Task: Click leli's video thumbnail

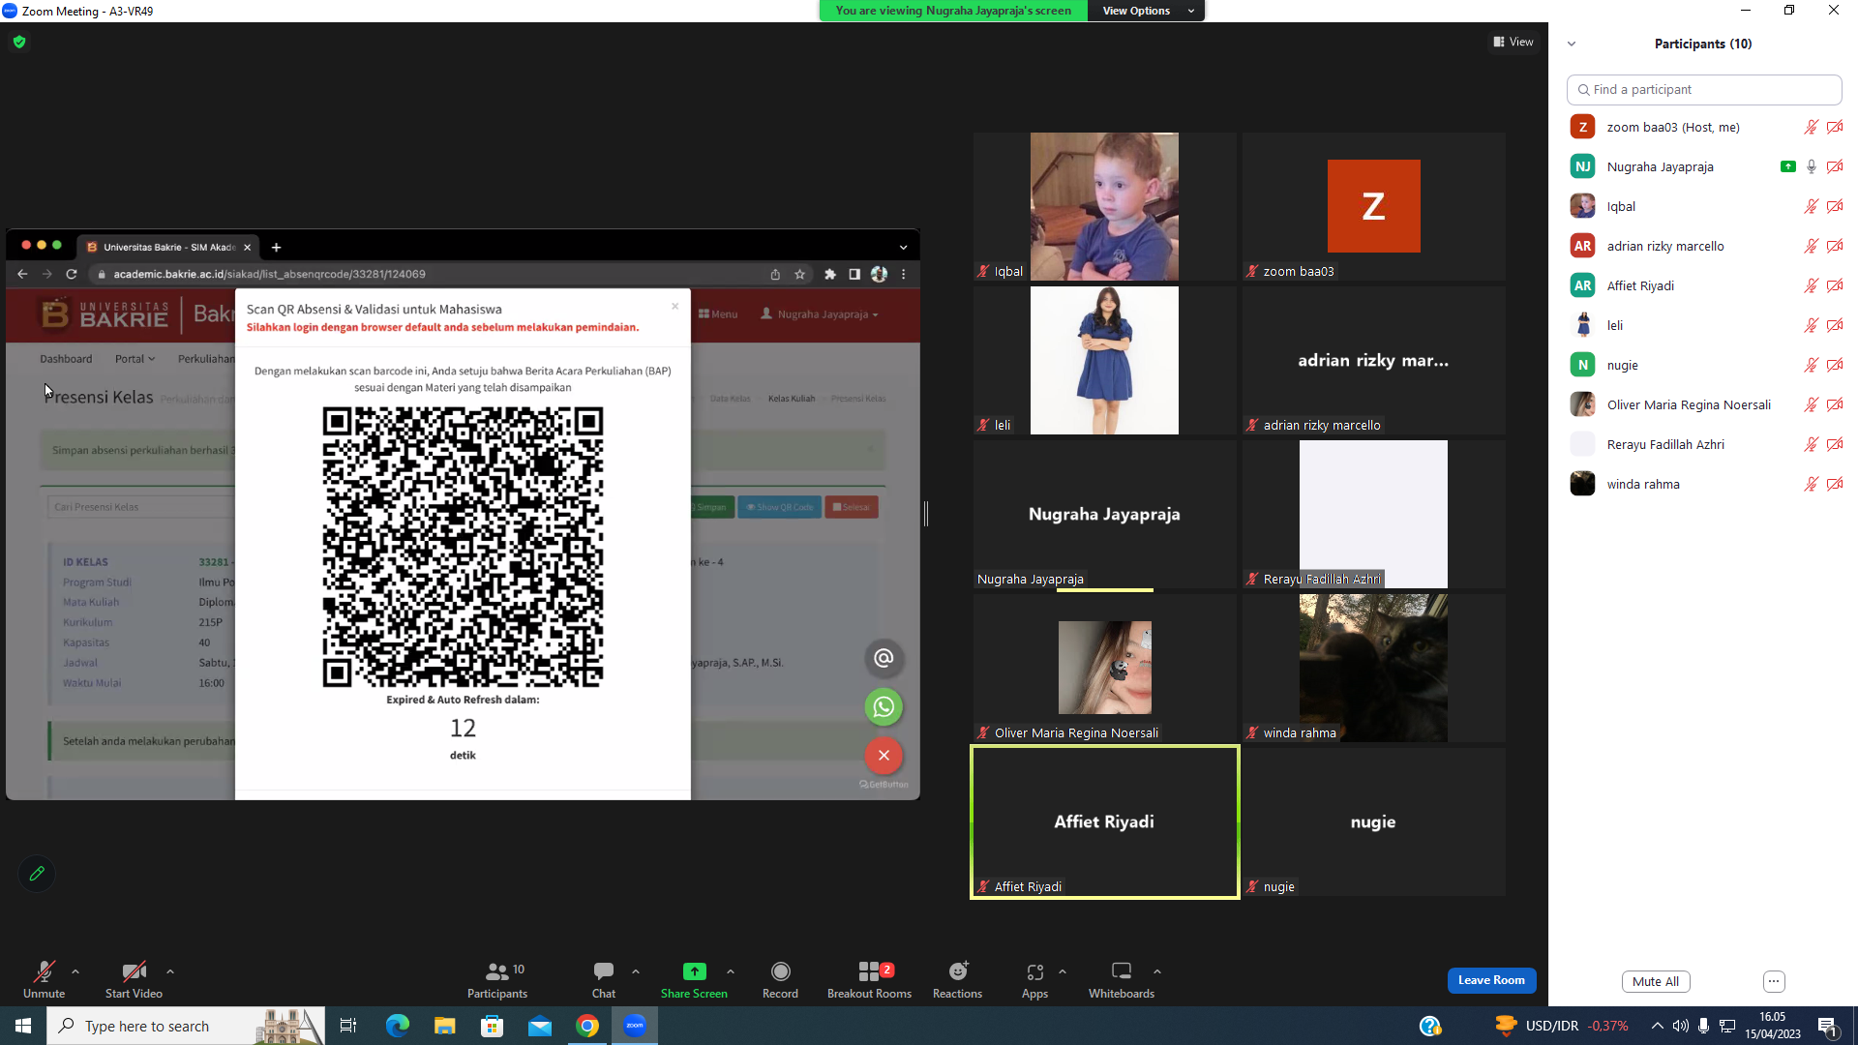Action: [x=1104, y=360]
